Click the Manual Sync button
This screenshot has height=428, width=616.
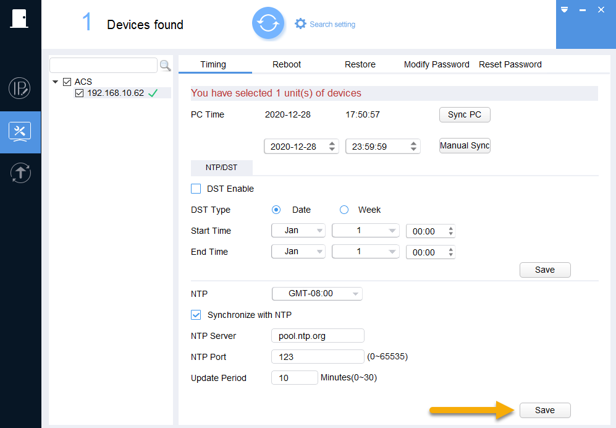[465, 145]
